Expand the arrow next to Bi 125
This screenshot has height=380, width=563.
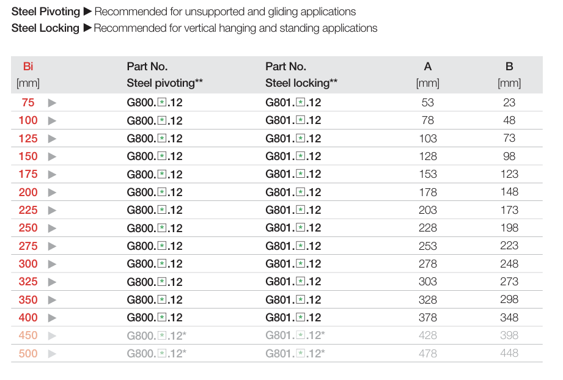coord(52,139)
